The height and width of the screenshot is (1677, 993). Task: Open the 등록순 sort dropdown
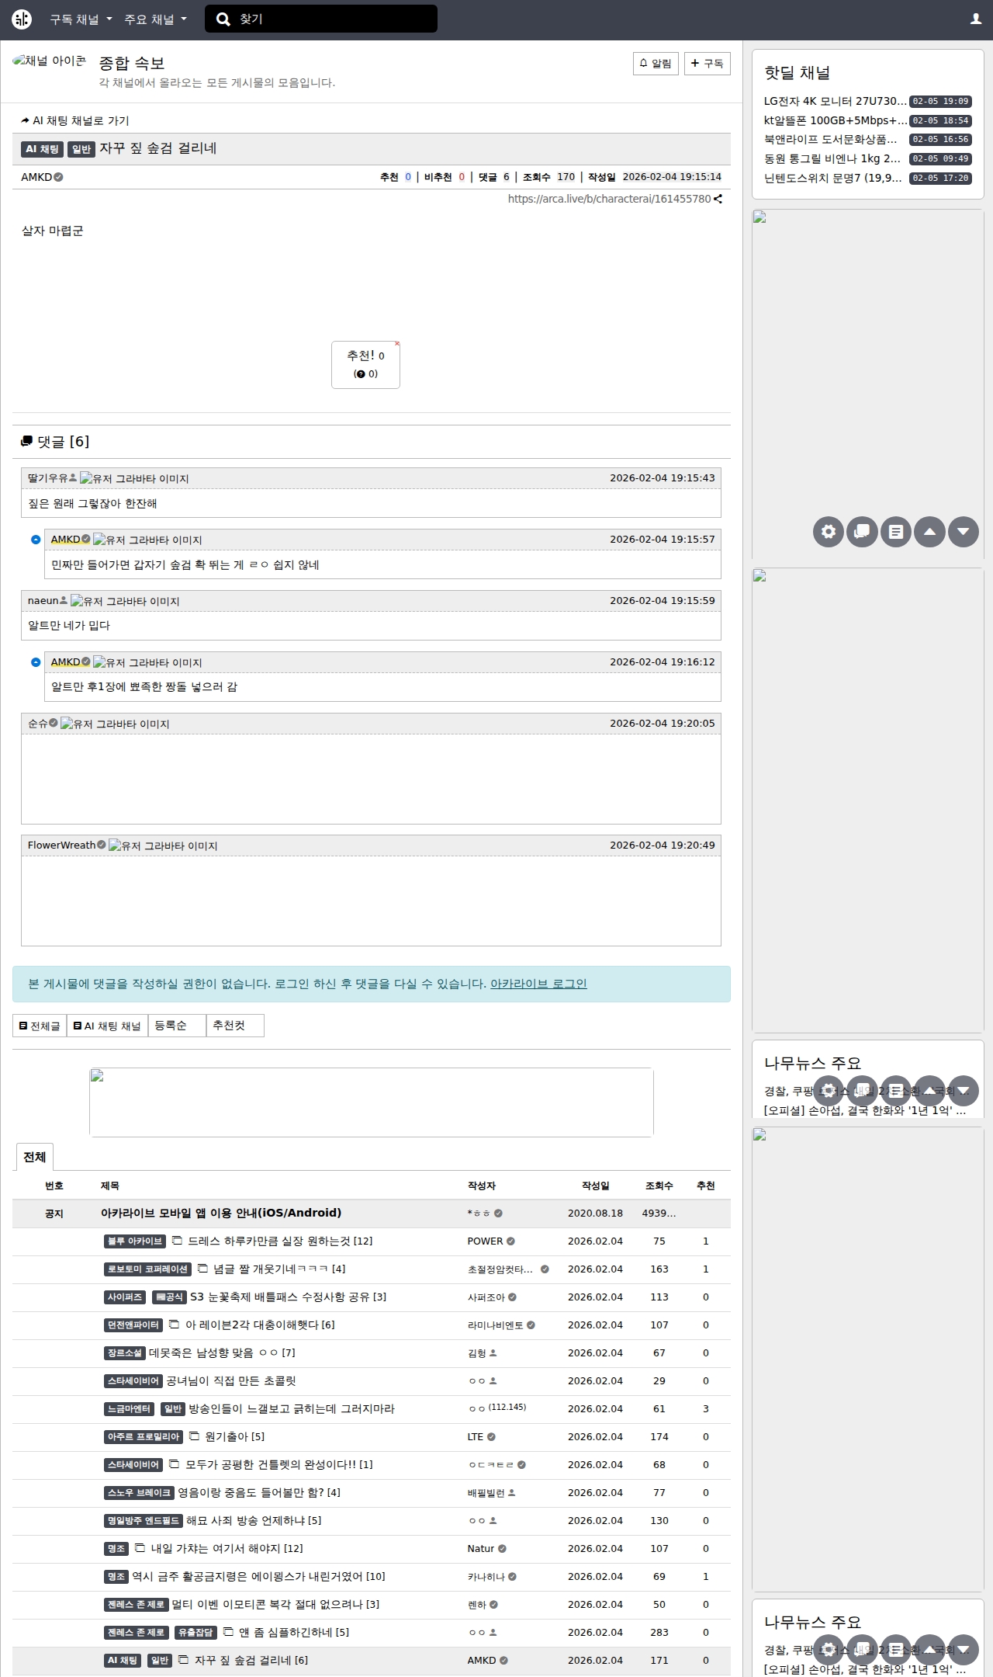177,1026
